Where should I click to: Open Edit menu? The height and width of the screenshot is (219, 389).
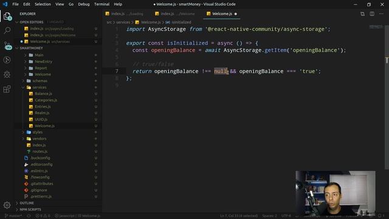(x=27, y=4)
